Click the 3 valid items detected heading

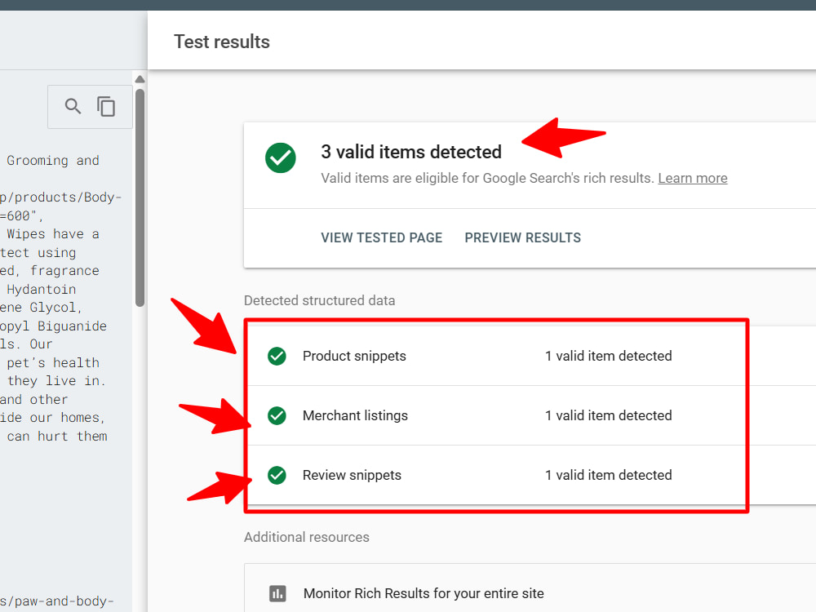coord(411,152)
